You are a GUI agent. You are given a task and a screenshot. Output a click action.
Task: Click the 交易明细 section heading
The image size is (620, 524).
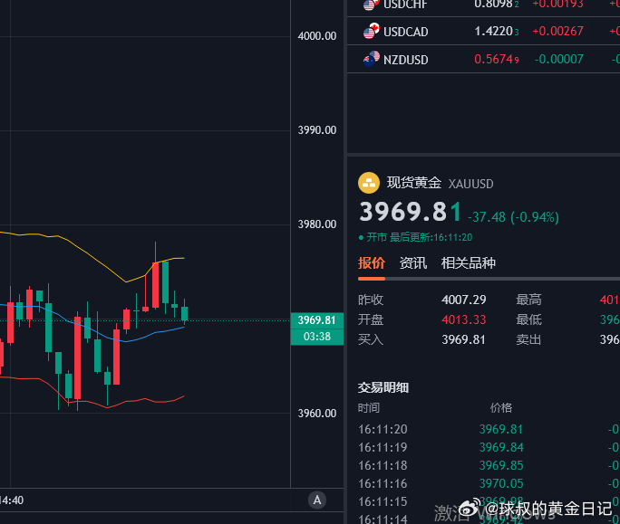pos(383,387)
